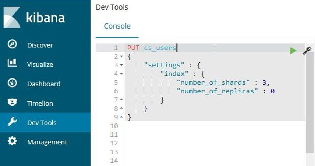
Task: Open the wrench options menu in editor
Action: 307,51
